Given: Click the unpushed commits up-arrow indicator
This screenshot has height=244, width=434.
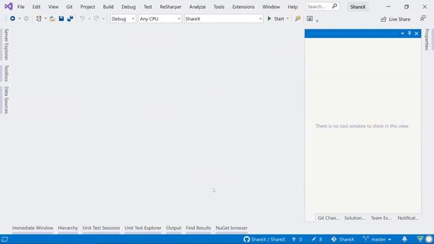Looking at the screenshot, I should [297, 239].
